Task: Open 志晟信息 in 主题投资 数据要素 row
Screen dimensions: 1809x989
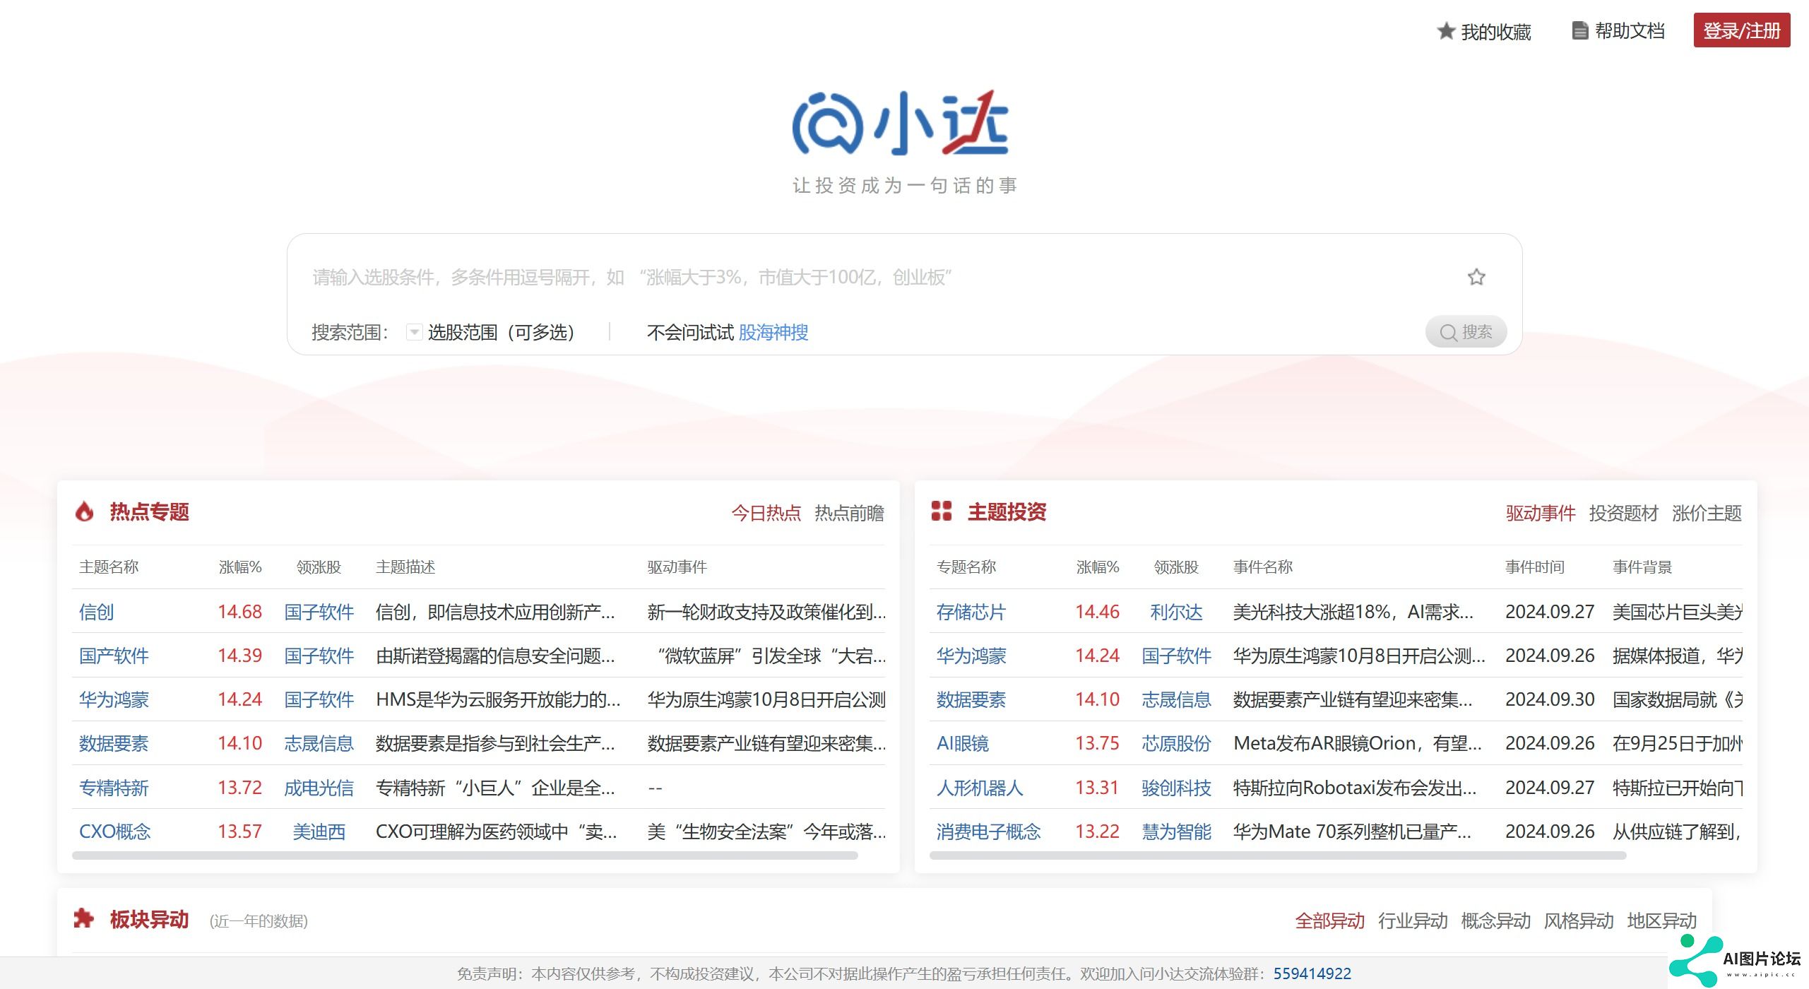Action: click(x=1176, y=699)
